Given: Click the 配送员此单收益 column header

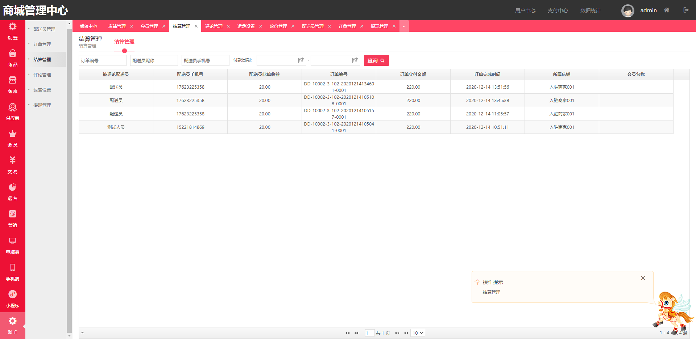Looking at the screenshot, I should click(x=265, y=75).
